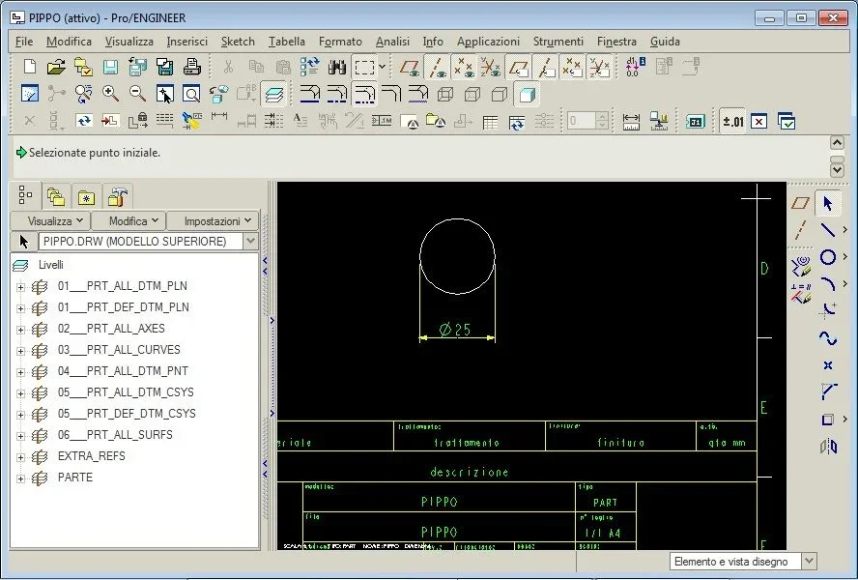Viewport: 858px width, 580px height.
Task: Switch to the favorites navigator tab
Action: click(87, 196)
